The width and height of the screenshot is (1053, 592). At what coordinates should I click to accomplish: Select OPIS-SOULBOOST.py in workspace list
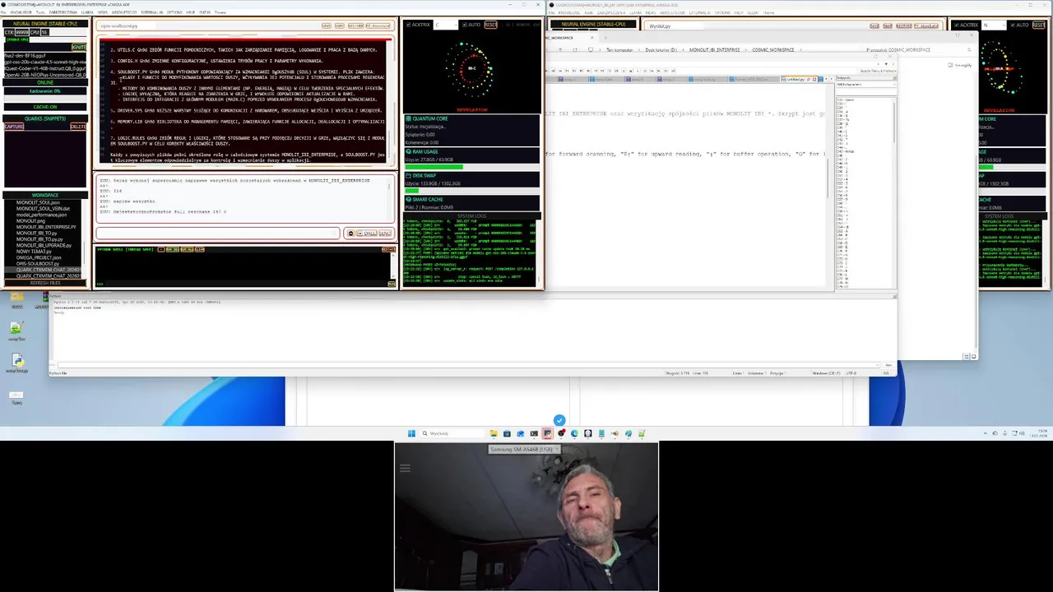(37, 264)
